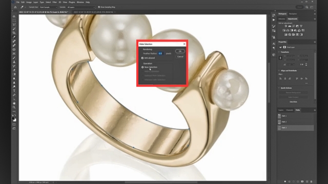Collapse the Transform section
328x184 pixels.
279,52
